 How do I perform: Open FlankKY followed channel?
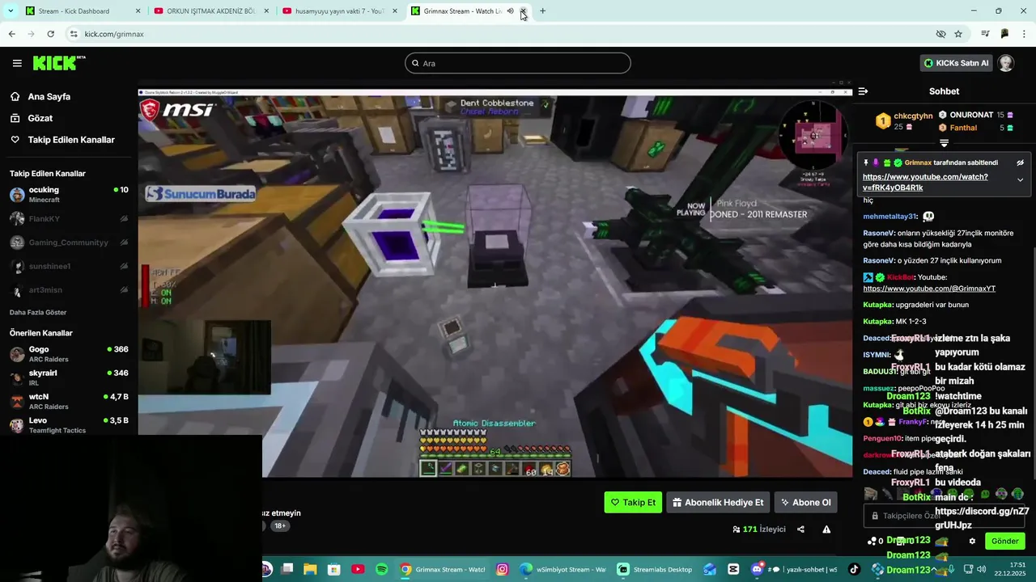(x=69, y=218)
